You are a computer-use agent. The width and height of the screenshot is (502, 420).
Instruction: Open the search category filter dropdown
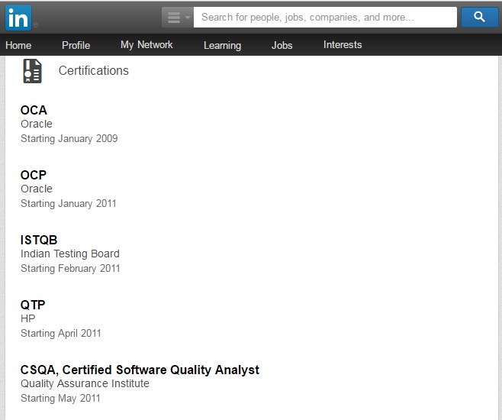[x=177, y=17]
